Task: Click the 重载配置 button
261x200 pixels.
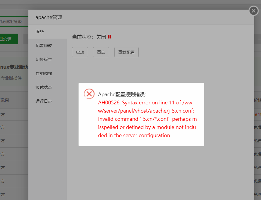Action: (x=126, y=52)
